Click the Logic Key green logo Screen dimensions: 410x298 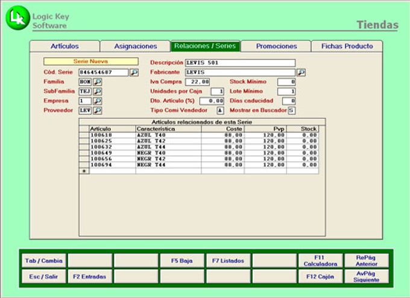point(17,18)
